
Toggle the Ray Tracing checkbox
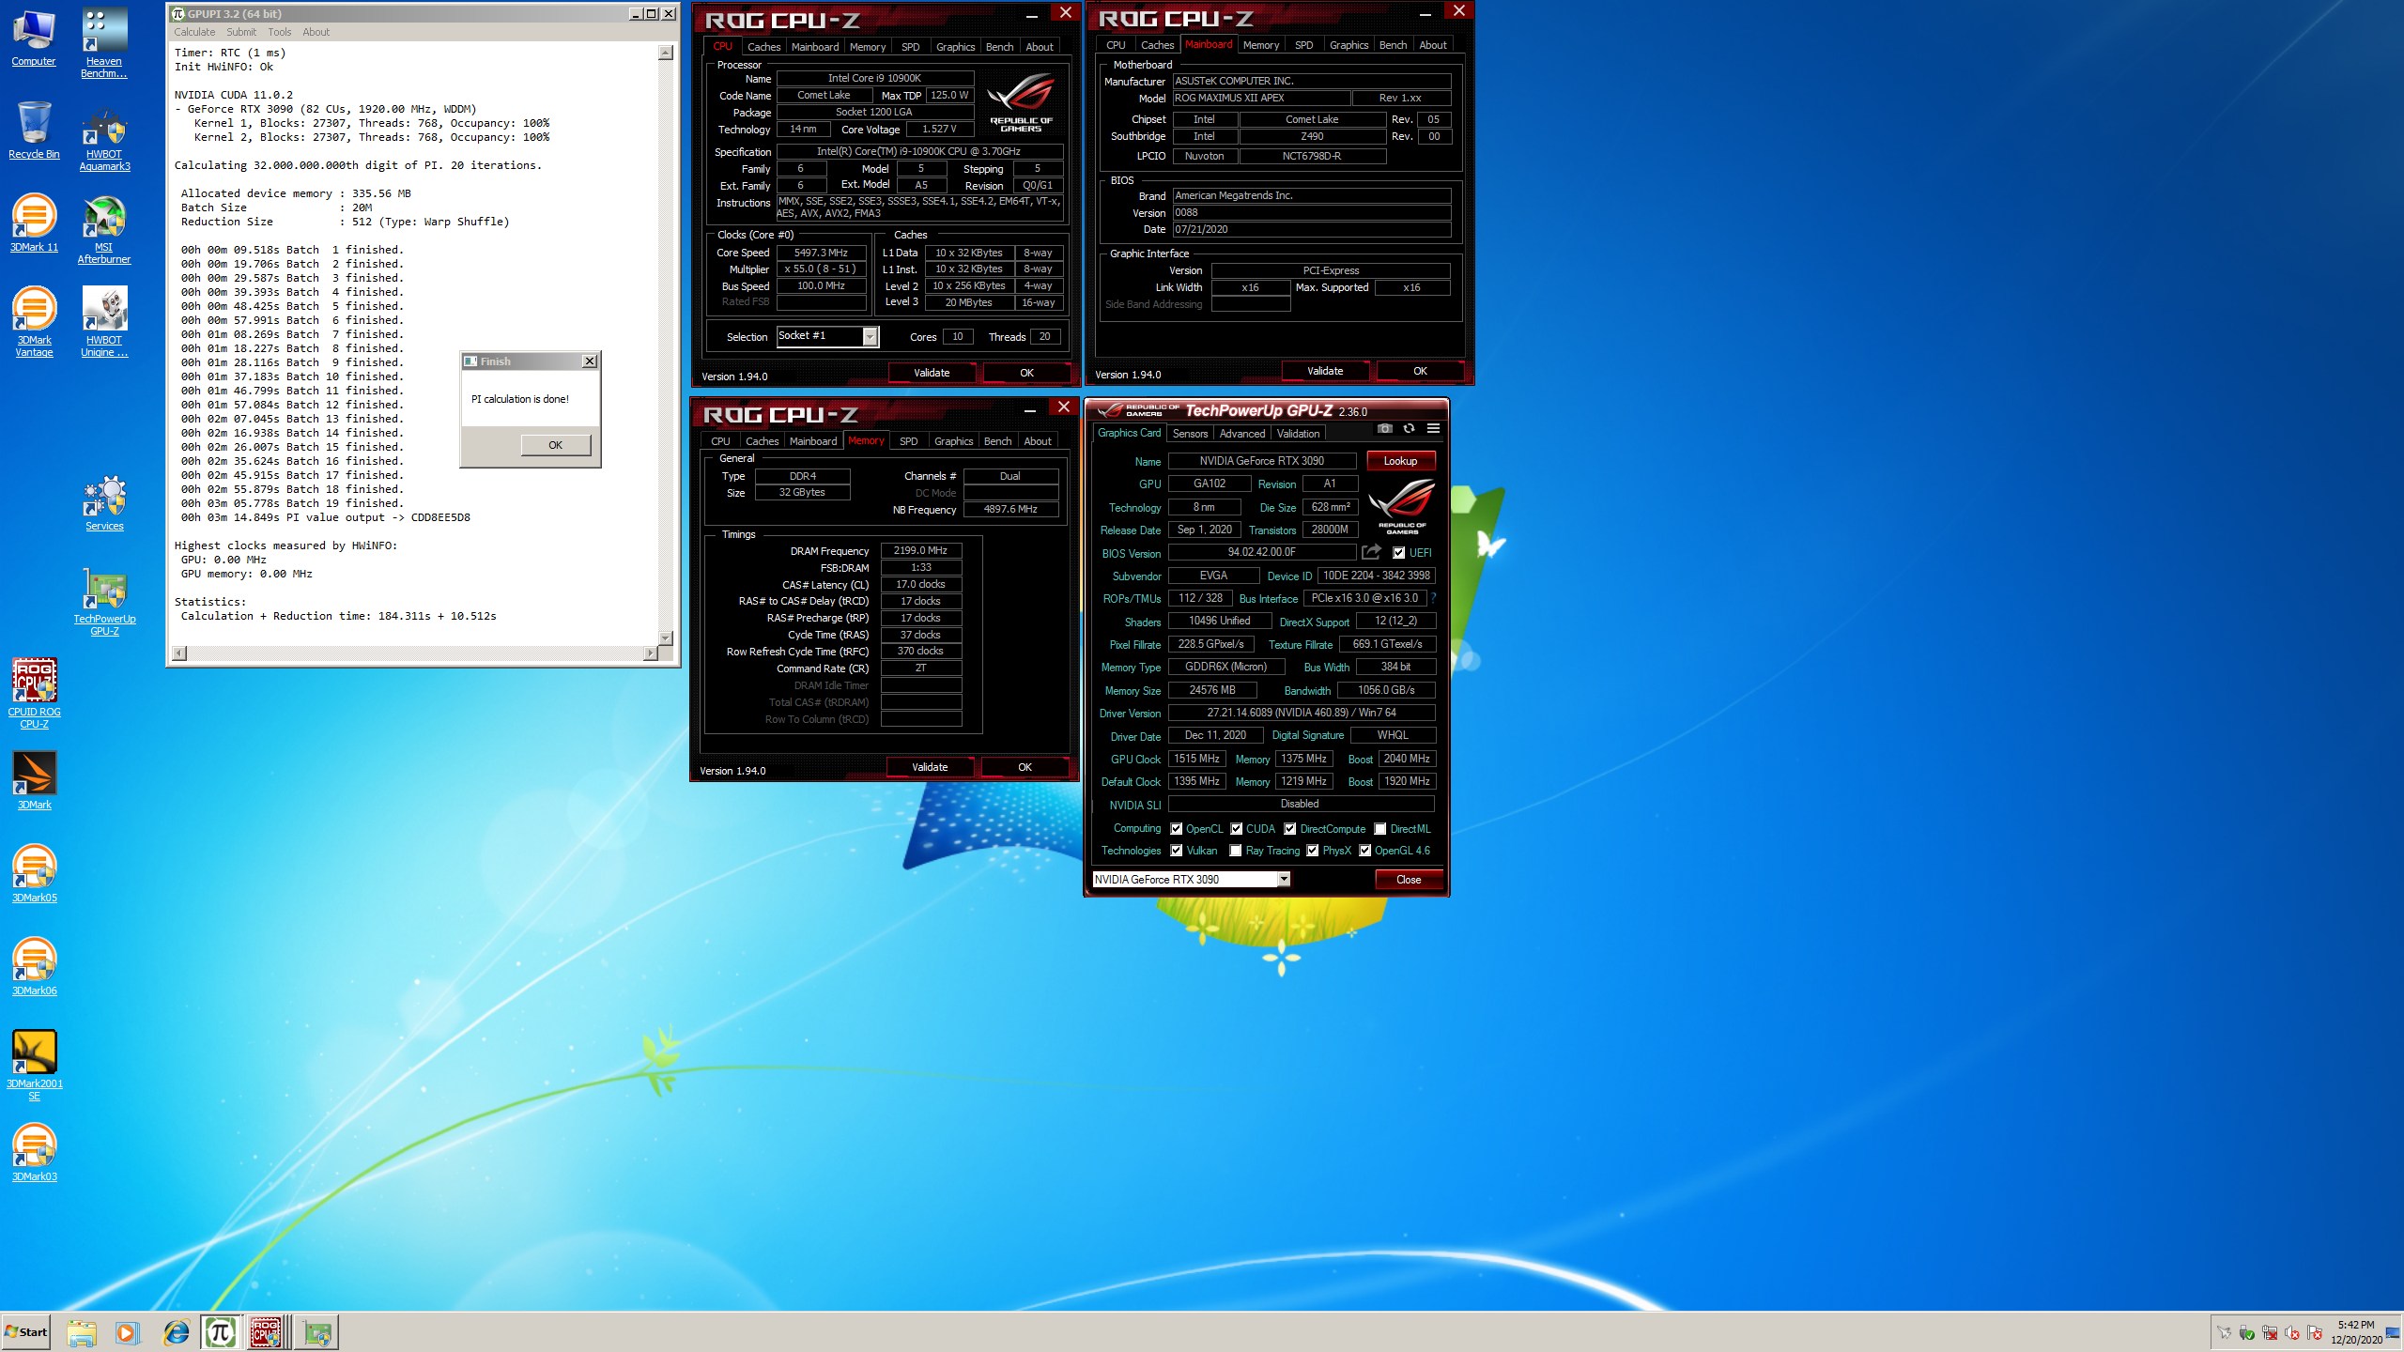pos(1236,851)
